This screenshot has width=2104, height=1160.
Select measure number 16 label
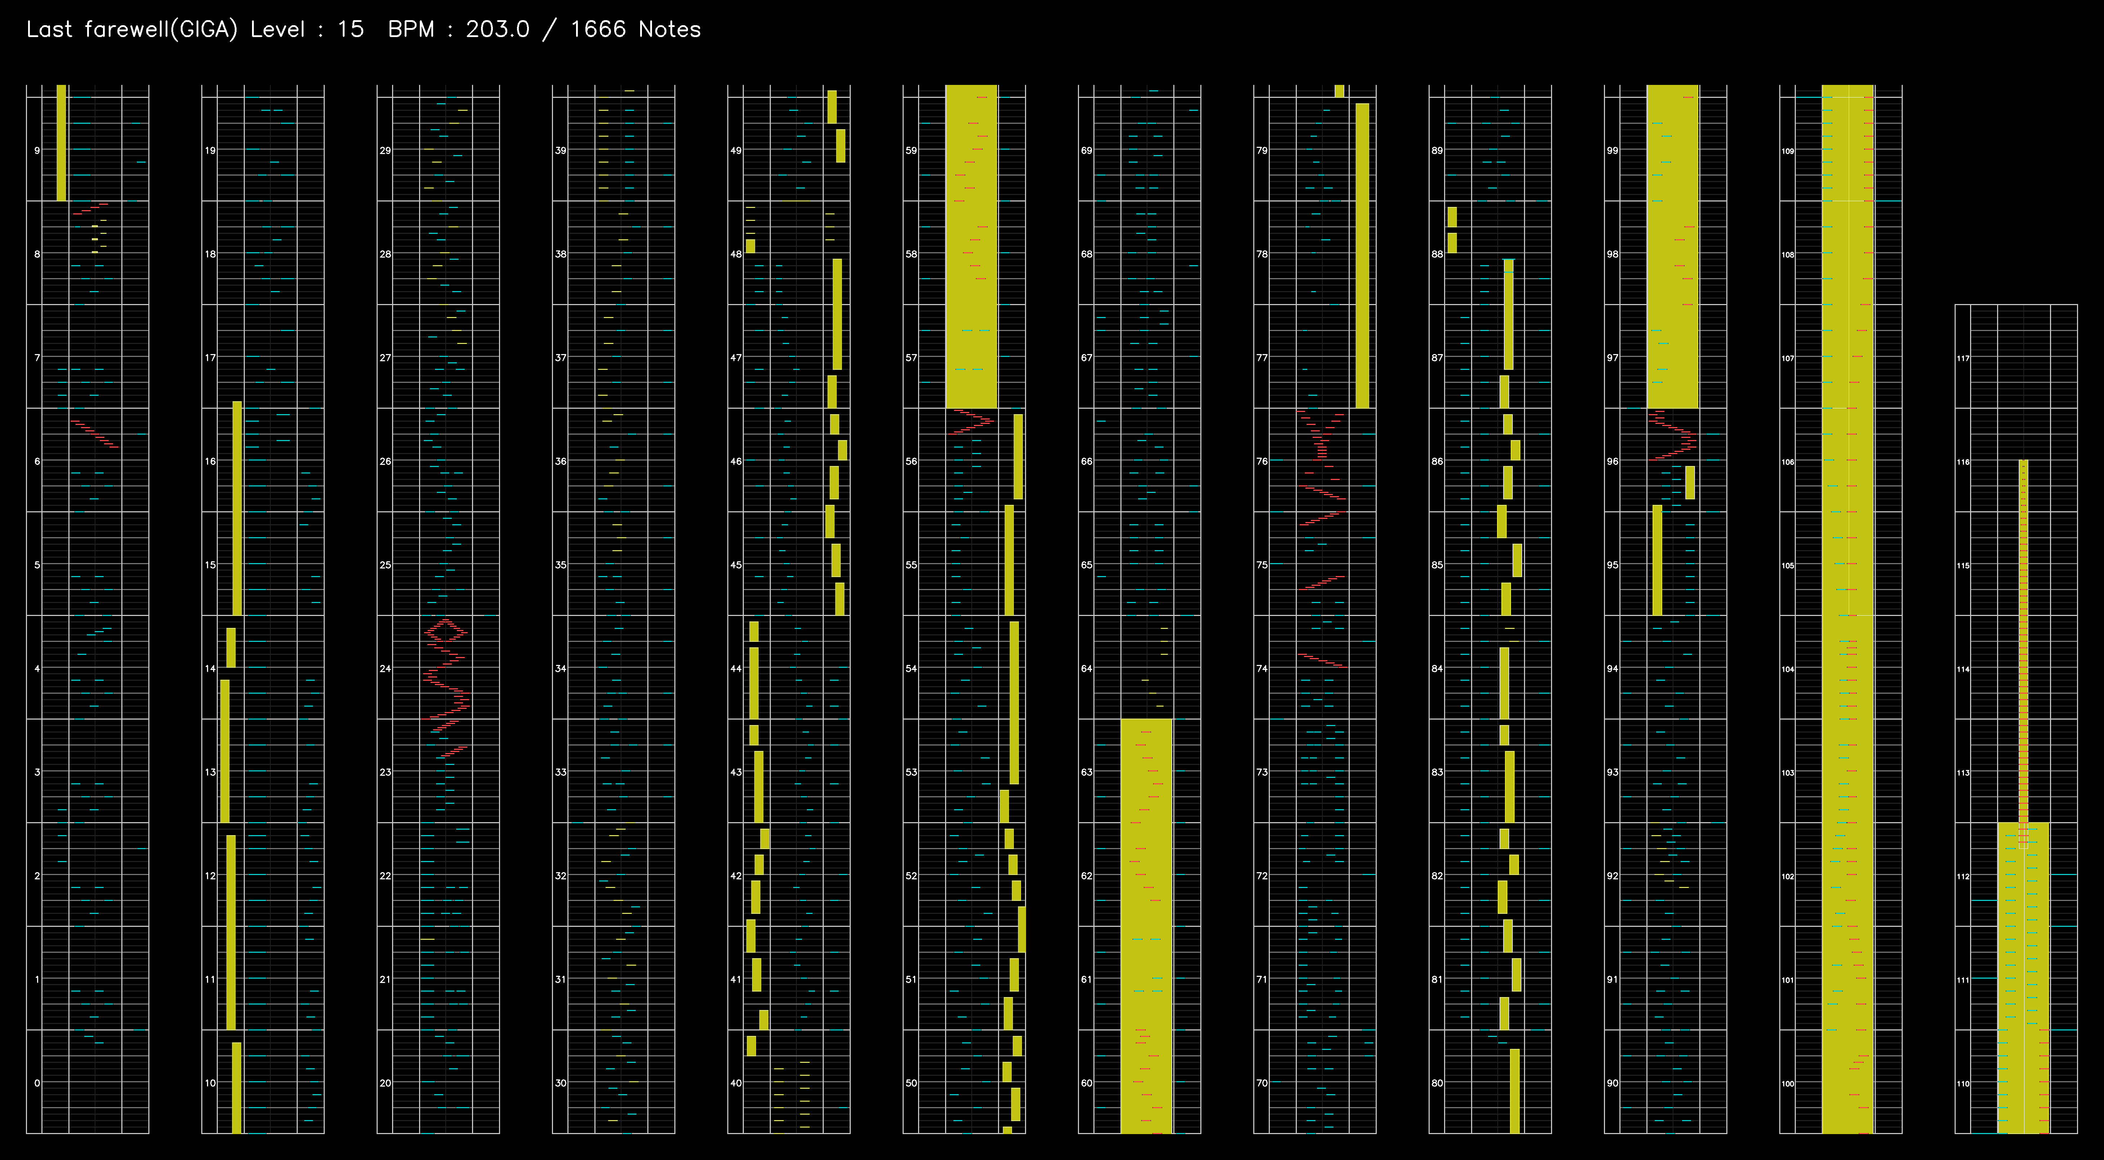(211, 461)
